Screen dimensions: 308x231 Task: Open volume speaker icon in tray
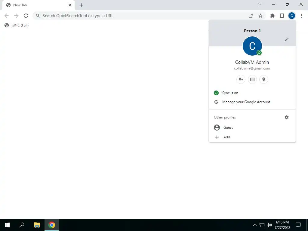click(269, 225)
